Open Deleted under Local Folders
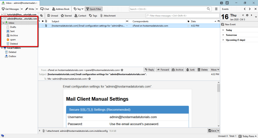This screenshot has height=138, width=258. pos(12,52)
